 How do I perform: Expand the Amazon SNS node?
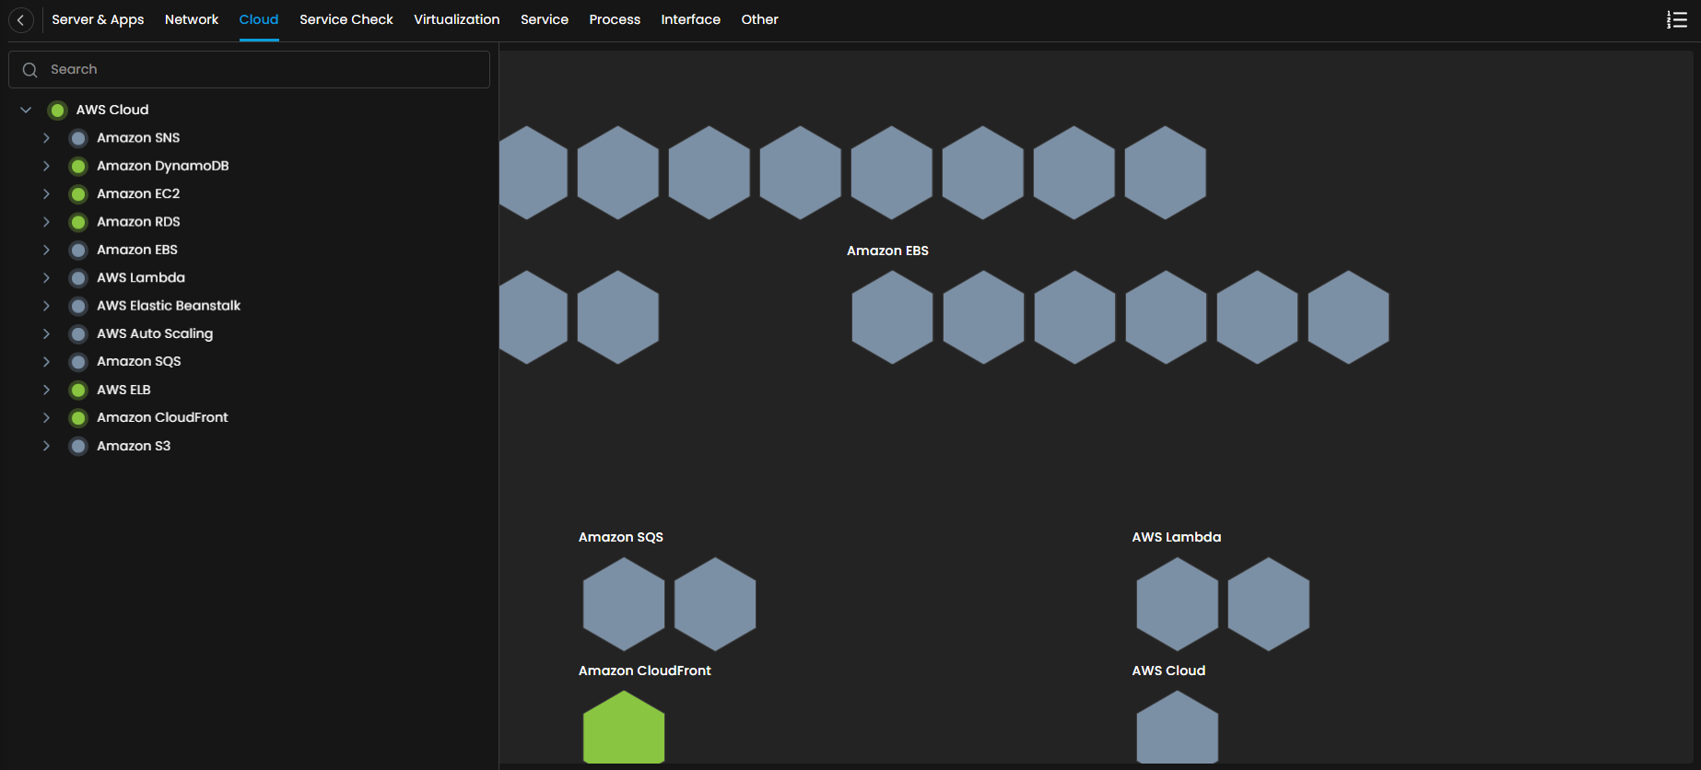tap(46, 138)
